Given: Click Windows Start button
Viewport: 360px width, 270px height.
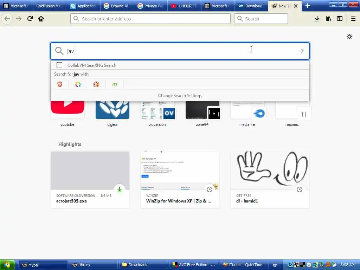Looking at the screenshot, I should pyautogui.click(x=7, y=265).
